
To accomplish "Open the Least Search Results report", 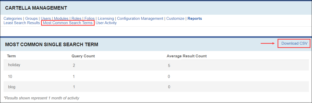I will (22, 23).
